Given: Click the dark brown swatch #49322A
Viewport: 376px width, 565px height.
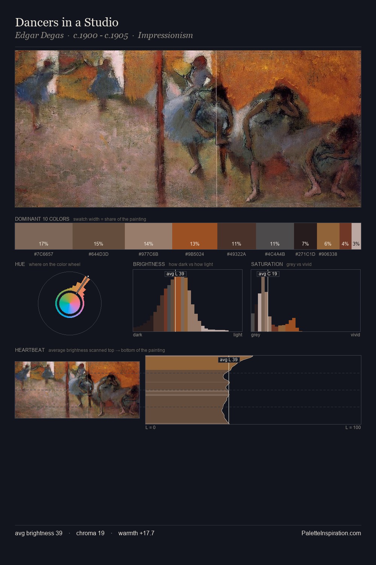Looking at the screenshot, I should click(x=237, y=236).
